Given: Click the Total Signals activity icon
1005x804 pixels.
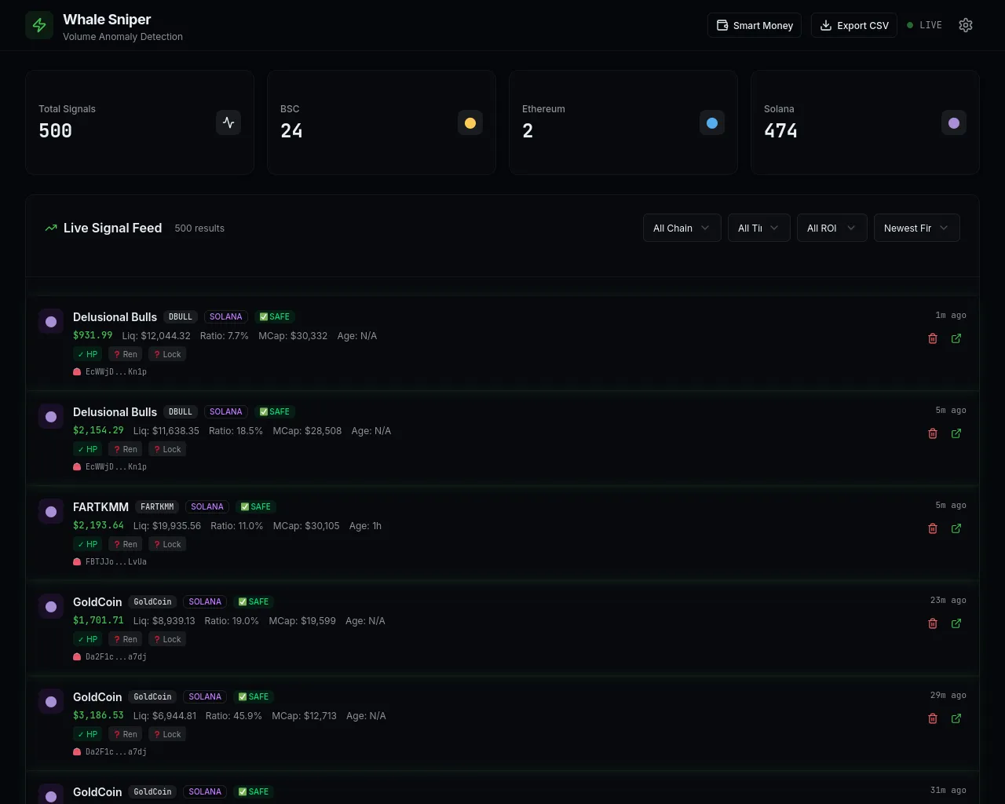Looking at the screenshot, I should (228, 122).
